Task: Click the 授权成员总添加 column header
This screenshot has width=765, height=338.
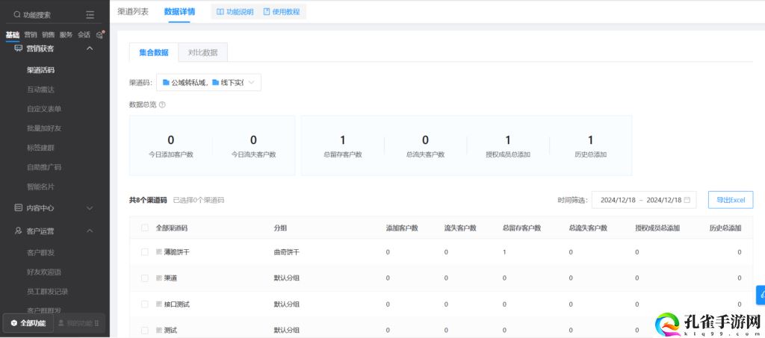Action: click(657, 228)
